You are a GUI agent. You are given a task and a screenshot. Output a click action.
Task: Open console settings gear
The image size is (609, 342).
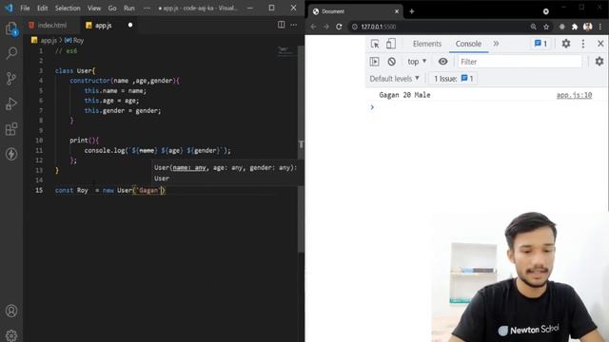599,61
